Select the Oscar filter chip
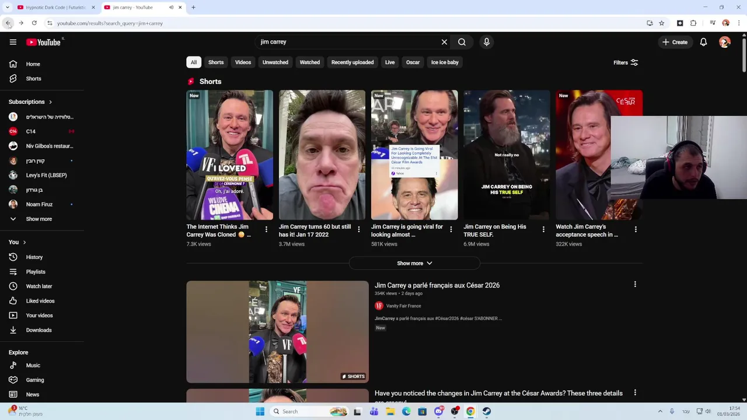The image size is (747, 420). point(413,62)
